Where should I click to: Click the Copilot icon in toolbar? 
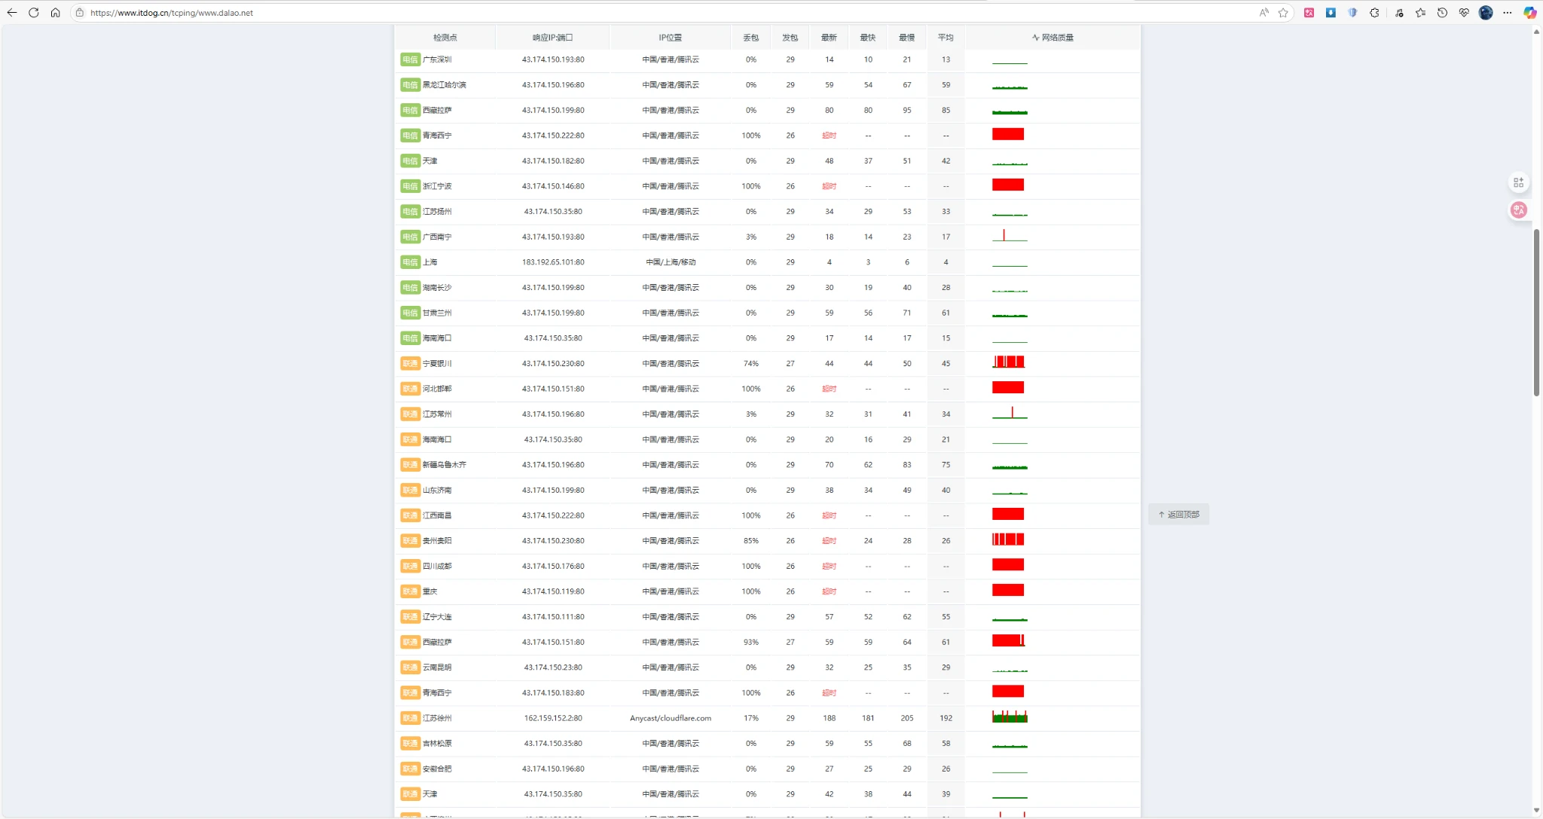[1529, 13]
